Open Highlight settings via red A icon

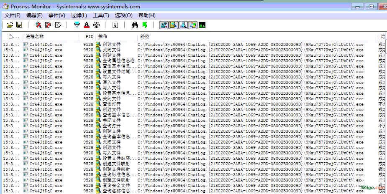(x=86, y=25)
